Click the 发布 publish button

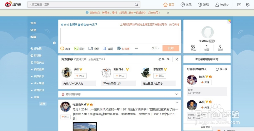tap(171, 48)
